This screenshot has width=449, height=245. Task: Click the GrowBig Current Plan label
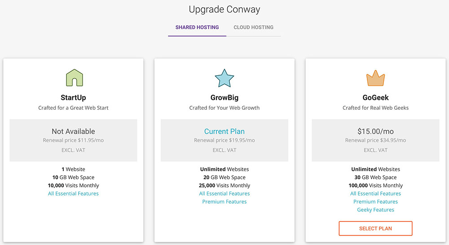point(224,131)
